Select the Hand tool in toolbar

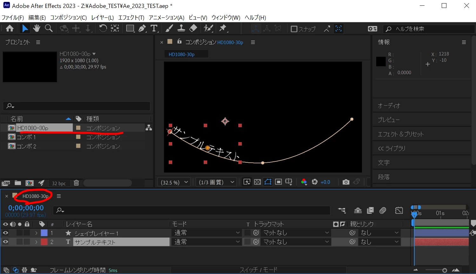click(x=37, y=29)
